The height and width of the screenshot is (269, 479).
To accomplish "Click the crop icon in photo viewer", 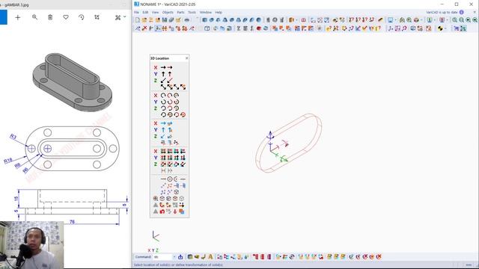I will [x=97, y=17].
